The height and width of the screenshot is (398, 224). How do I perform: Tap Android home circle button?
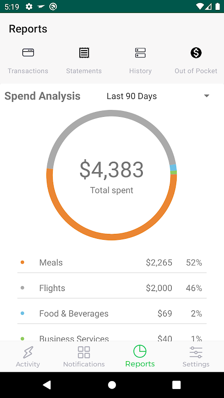112,385
